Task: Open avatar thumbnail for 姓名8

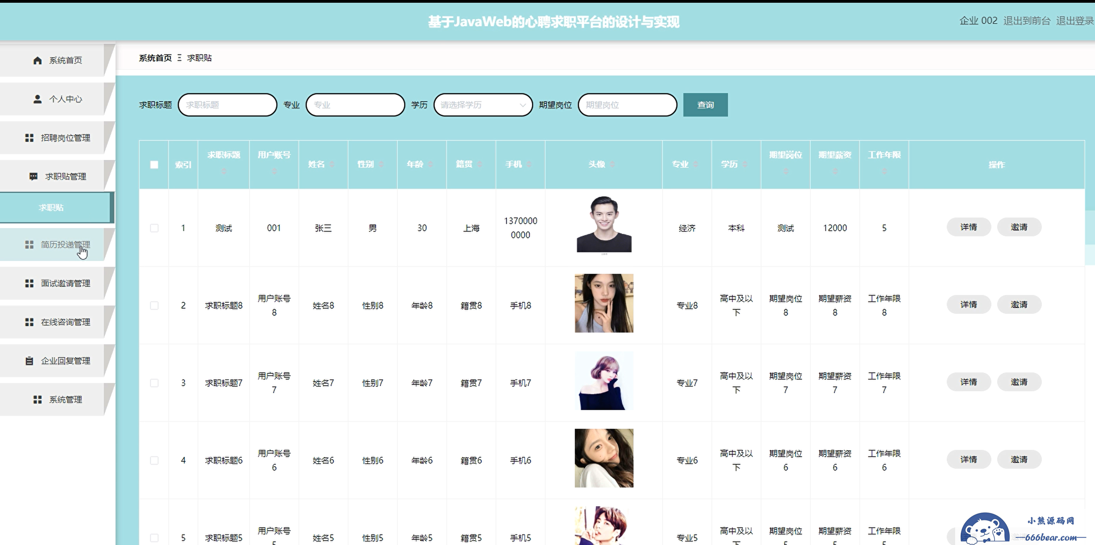Action: (x=604, y=303)
